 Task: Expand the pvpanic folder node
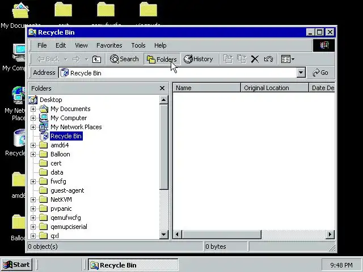pyautogui.click(x=33, y=209)
